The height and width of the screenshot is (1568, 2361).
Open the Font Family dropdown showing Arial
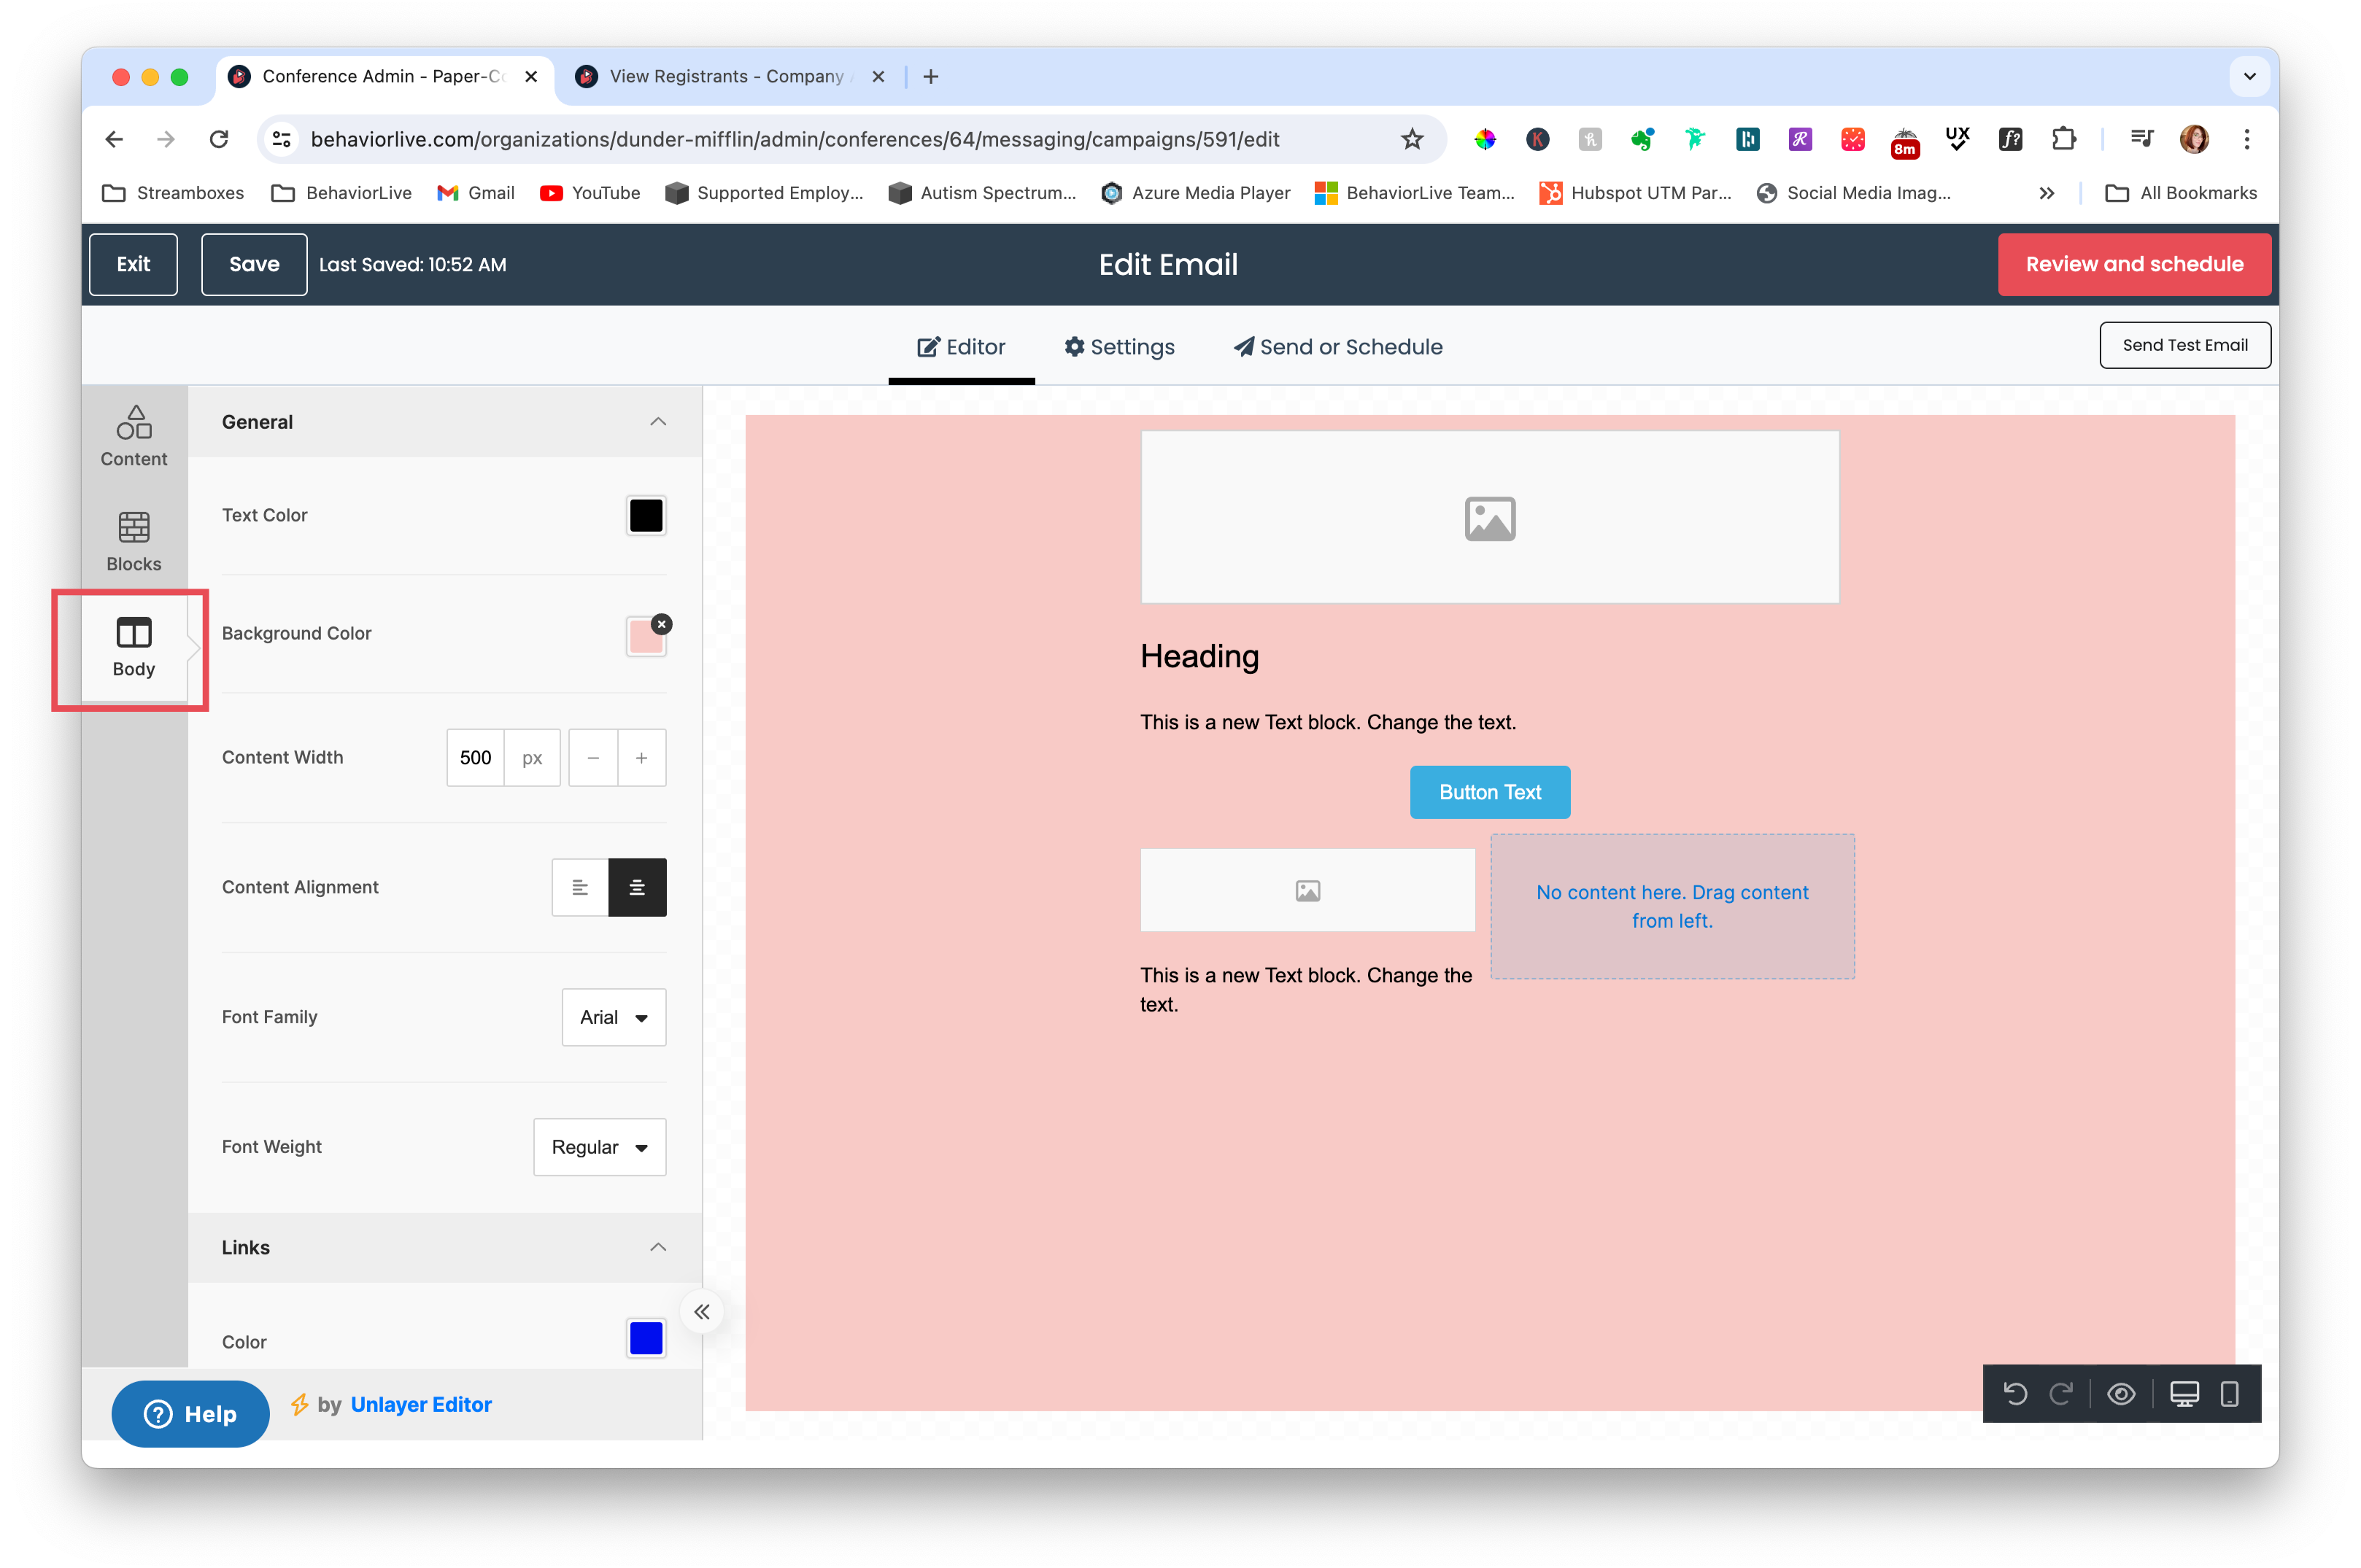(614, 1017)
